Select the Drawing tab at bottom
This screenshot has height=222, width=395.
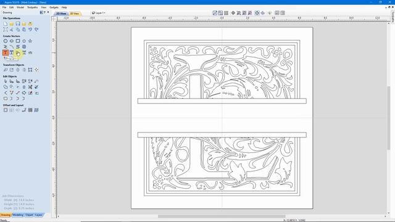tap(6, 215)
